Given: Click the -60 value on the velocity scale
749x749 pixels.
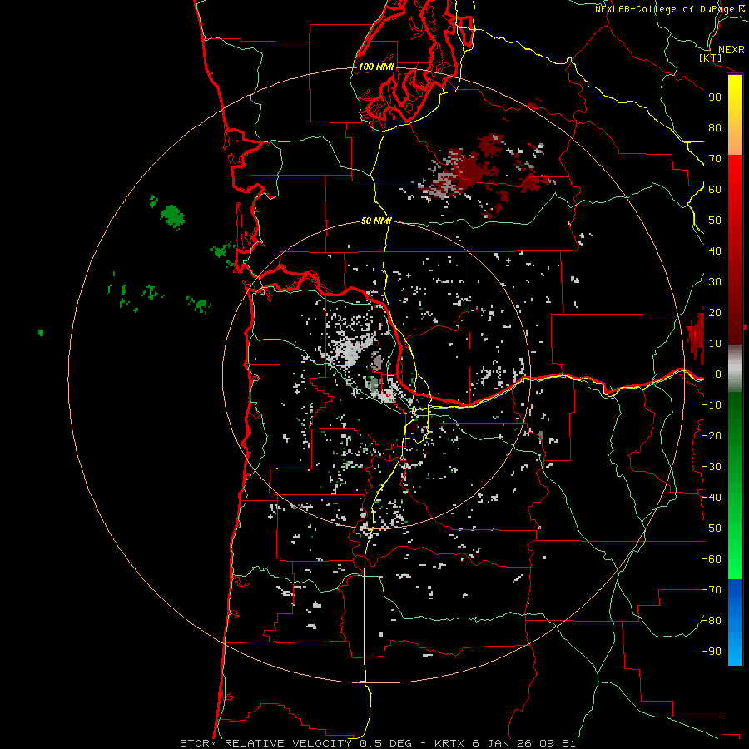Looking at the screenshot, I should (712, 559).
